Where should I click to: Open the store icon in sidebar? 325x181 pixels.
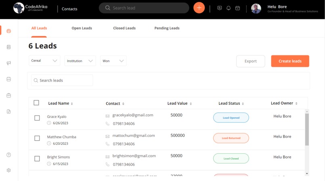tap(9, 79)
